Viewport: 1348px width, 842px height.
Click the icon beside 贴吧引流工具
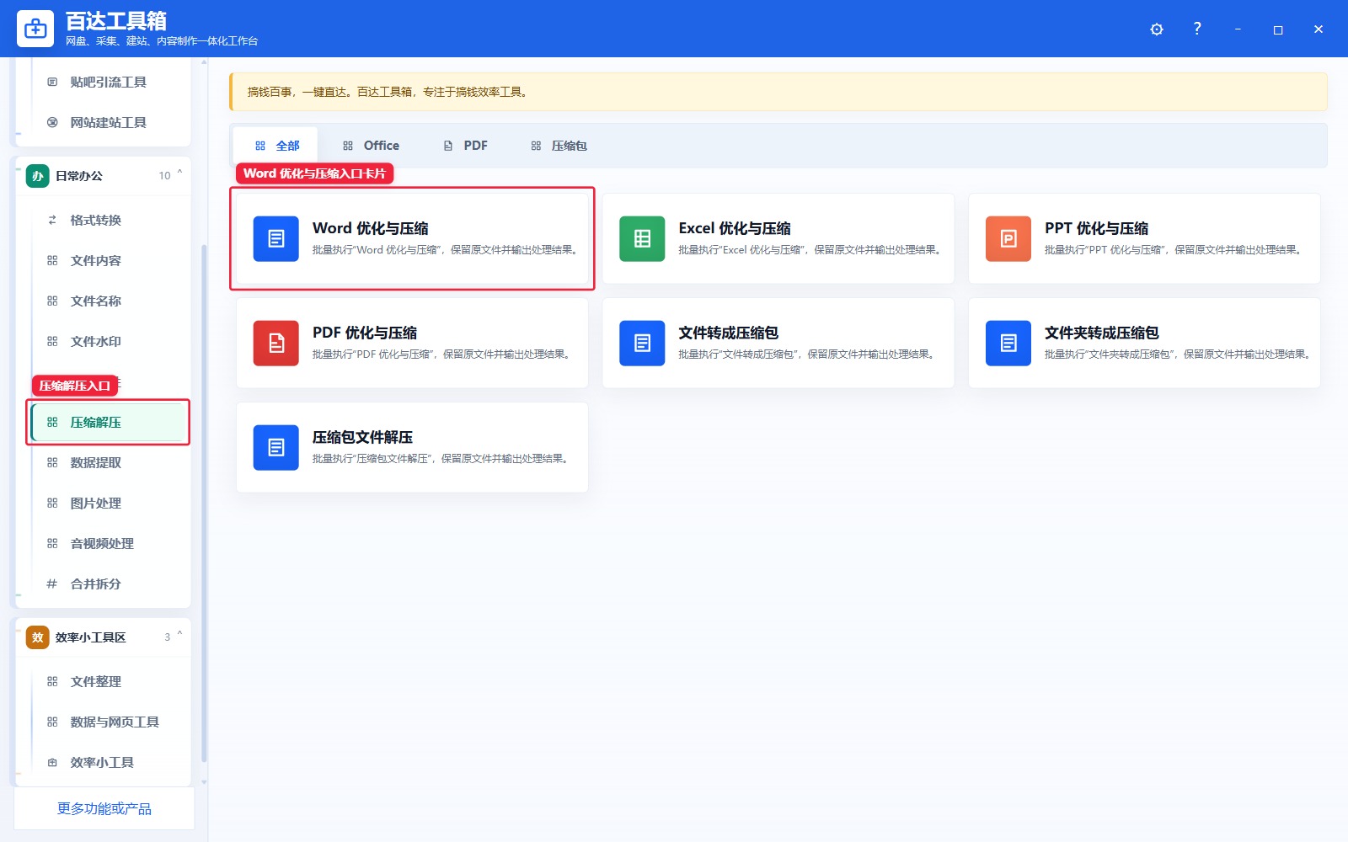[x=52, y=83]
